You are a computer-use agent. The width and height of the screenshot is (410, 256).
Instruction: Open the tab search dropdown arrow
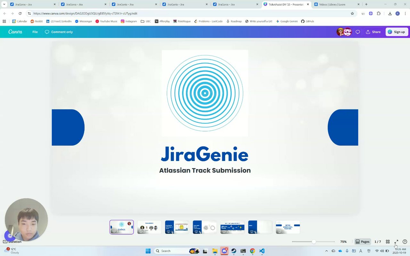pos(4,4)
